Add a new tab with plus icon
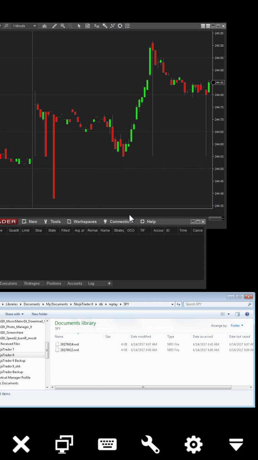Screen dimensions: 258x460 tap(109, 284)
